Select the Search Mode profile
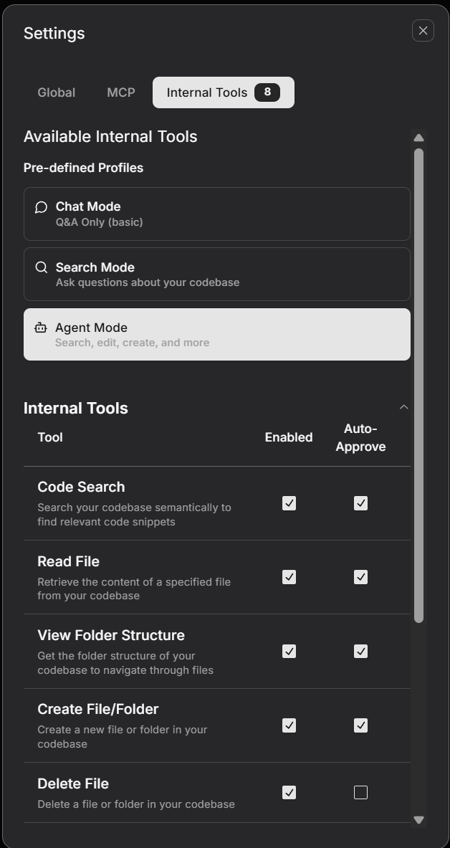Screen dimensions: 450x848 (216, 274)
